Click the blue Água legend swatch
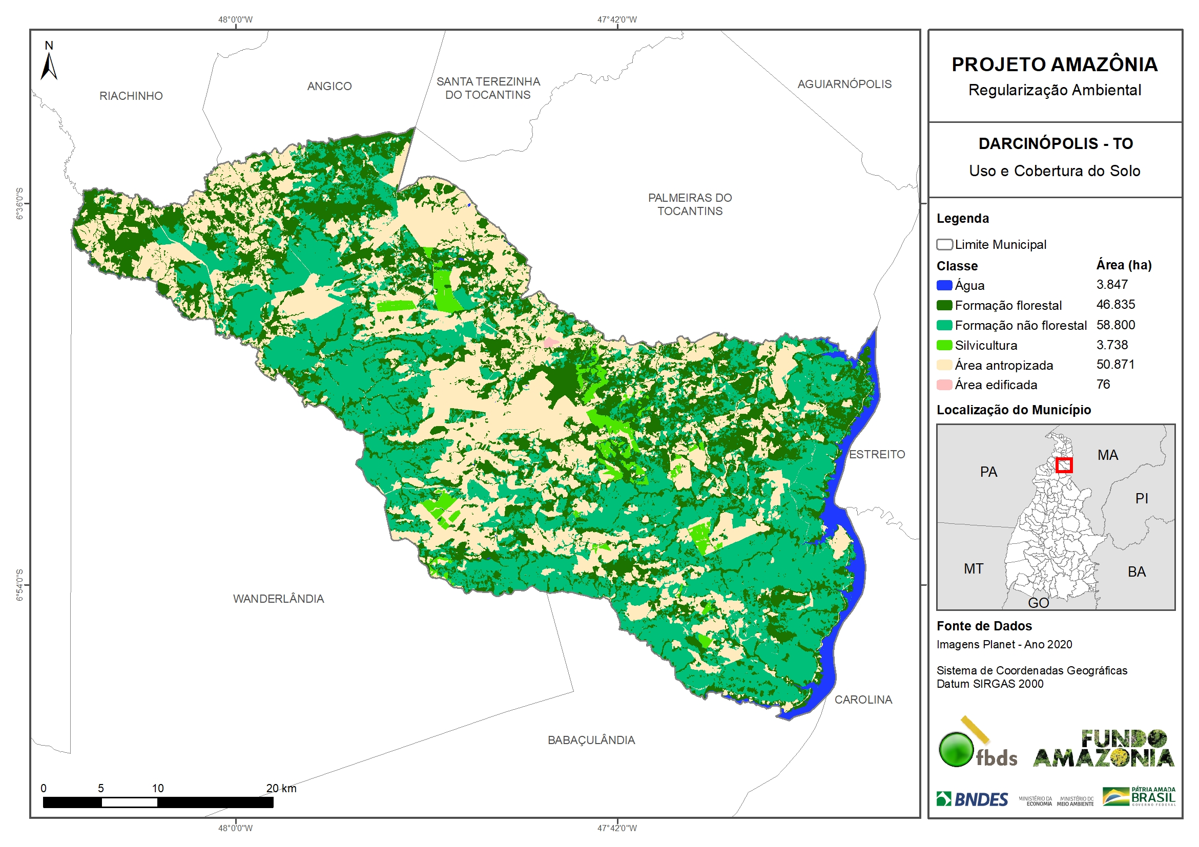The image size is (1199, 847). point(944,285)
